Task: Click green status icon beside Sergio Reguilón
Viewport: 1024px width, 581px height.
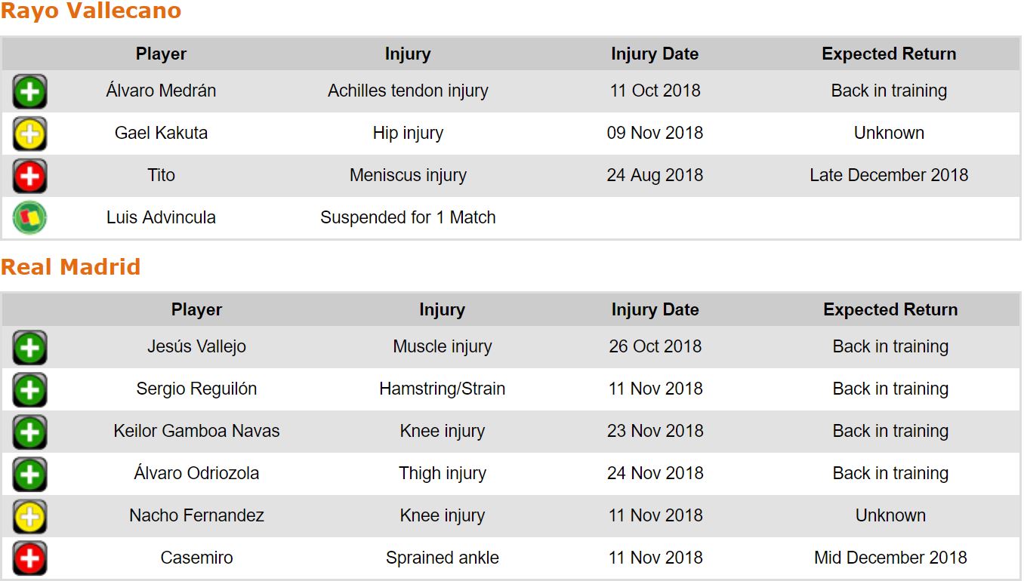Action: click(29, 390)
